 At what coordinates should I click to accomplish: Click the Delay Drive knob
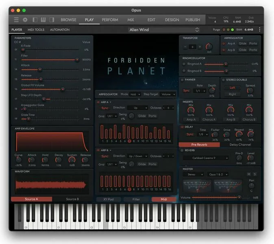tap(227, 135)
